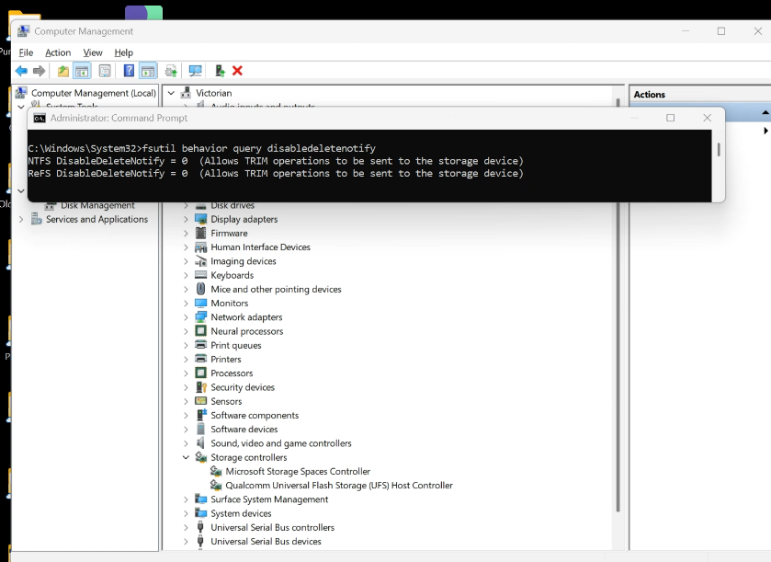Viewport: 771px width, 562px height.
Task: Maximize the Command Prompt window
Action: click(670, 118)
